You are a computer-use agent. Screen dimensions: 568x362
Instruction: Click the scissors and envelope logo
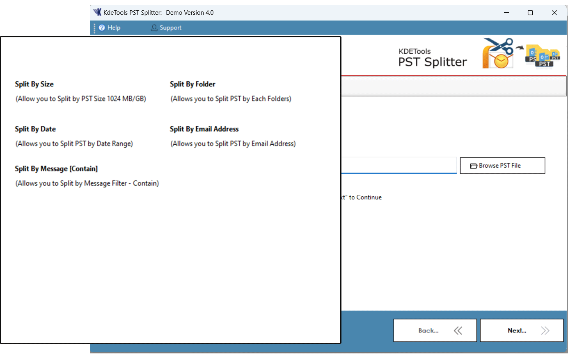pos(498,54)
